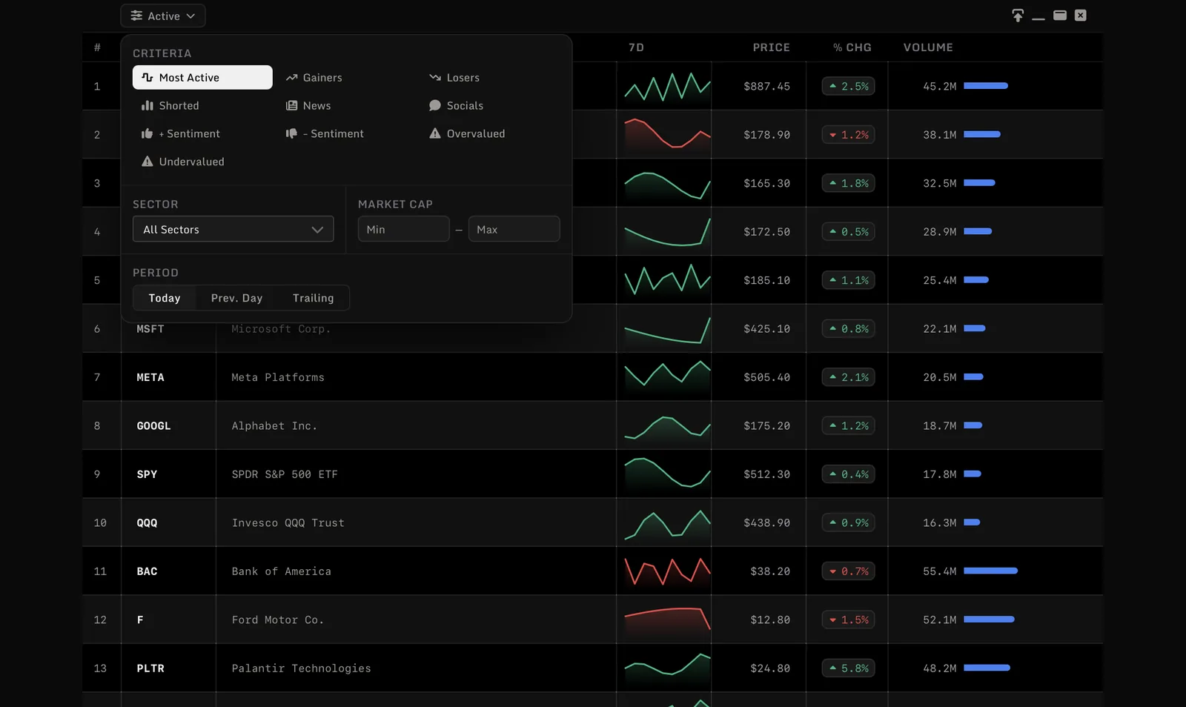Sort by the PRICE column header
Image resolution: width=1186 pixels, height=707 pixels.
(771, 47)
